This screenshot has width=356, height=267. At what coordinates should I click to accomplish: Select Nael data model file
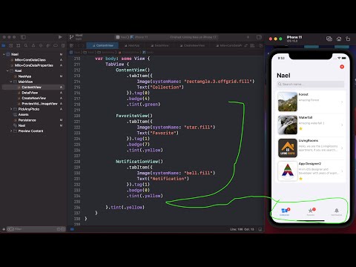[22, 125]
